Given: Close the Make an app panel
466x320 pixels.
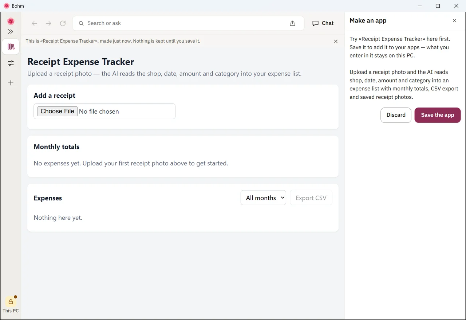Looking at the screenshot, I should [x=454, y=21].
